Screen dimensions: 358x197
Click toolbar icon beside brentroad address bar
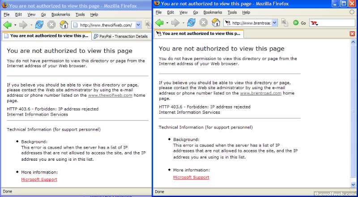[285, 23]
